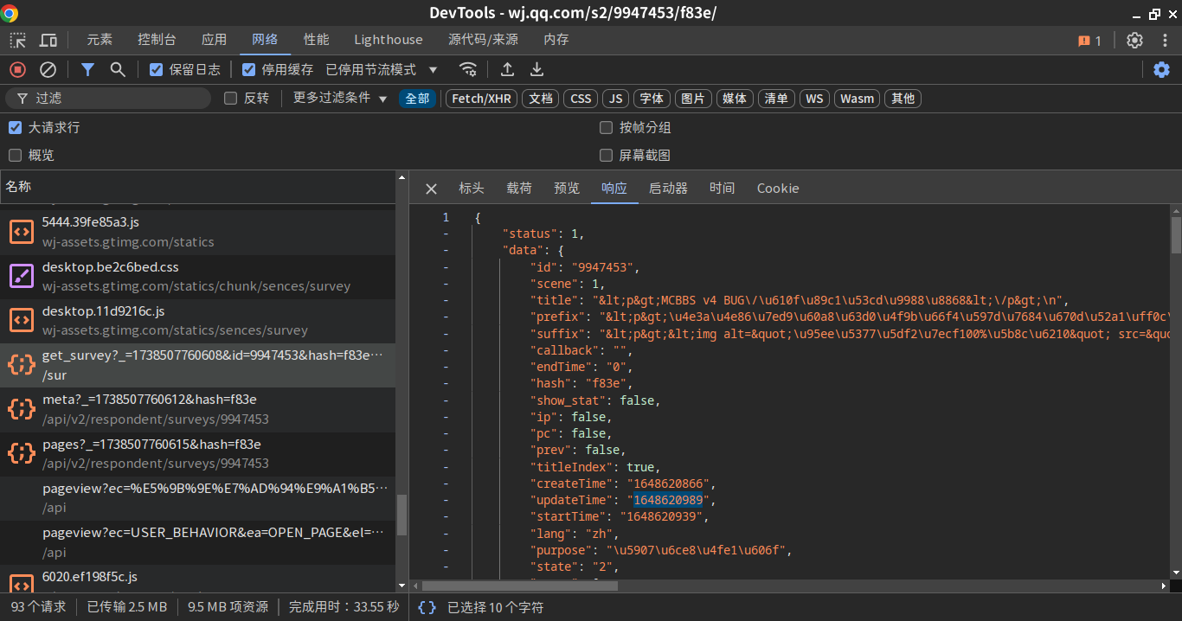Select the 6020.ef198f5c.js request

pyautogui.click(x=197, y=578)
